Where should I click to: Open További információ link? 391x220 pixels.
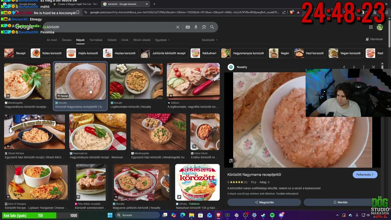point(287,194)
